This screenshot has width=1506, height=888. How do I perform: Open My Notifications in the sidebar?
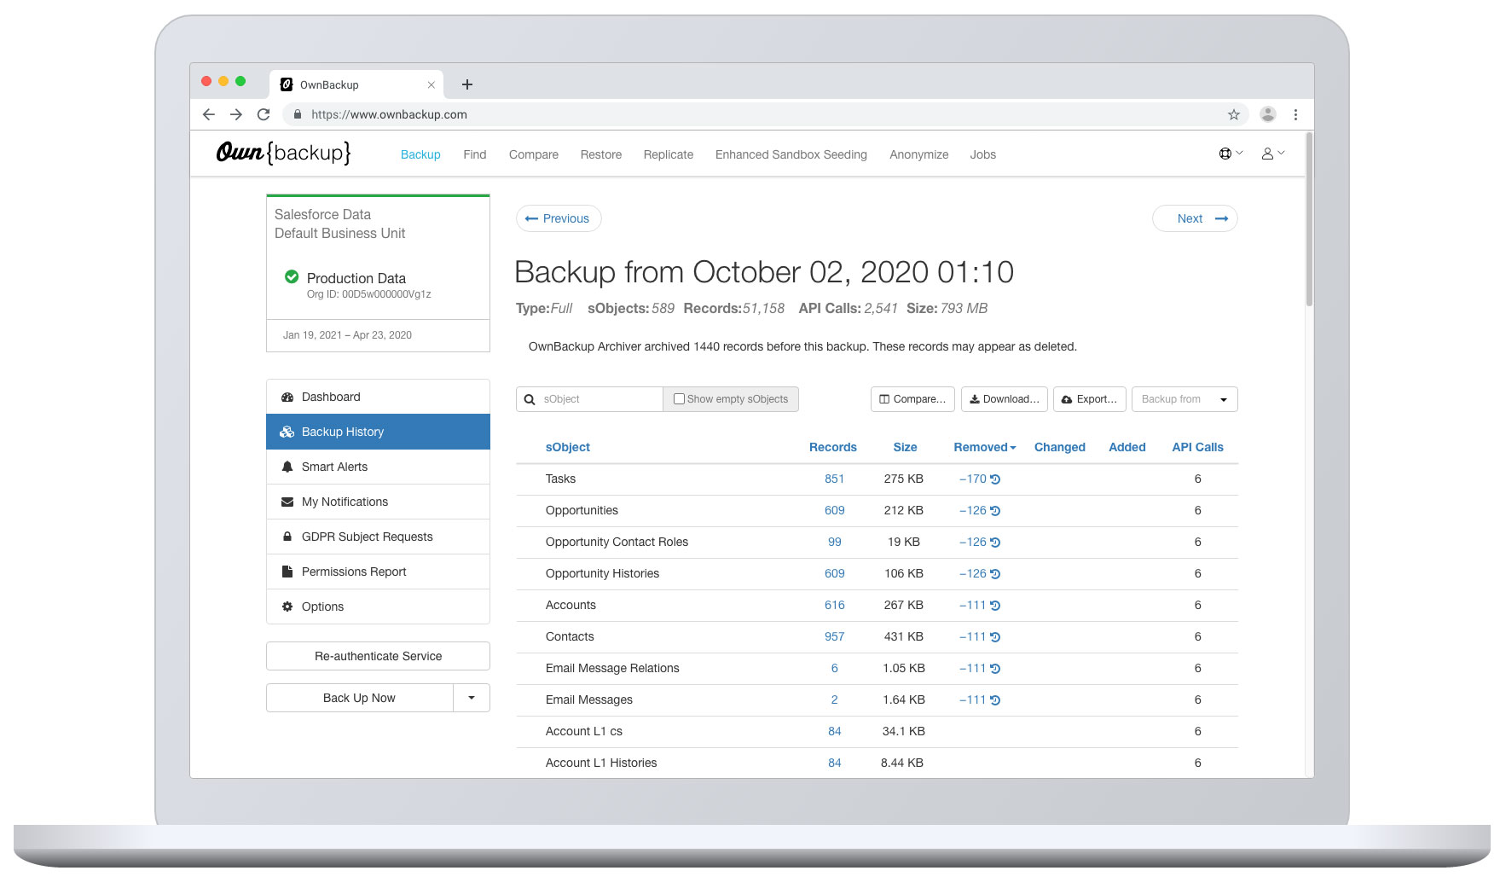click(x=378, y=502)
